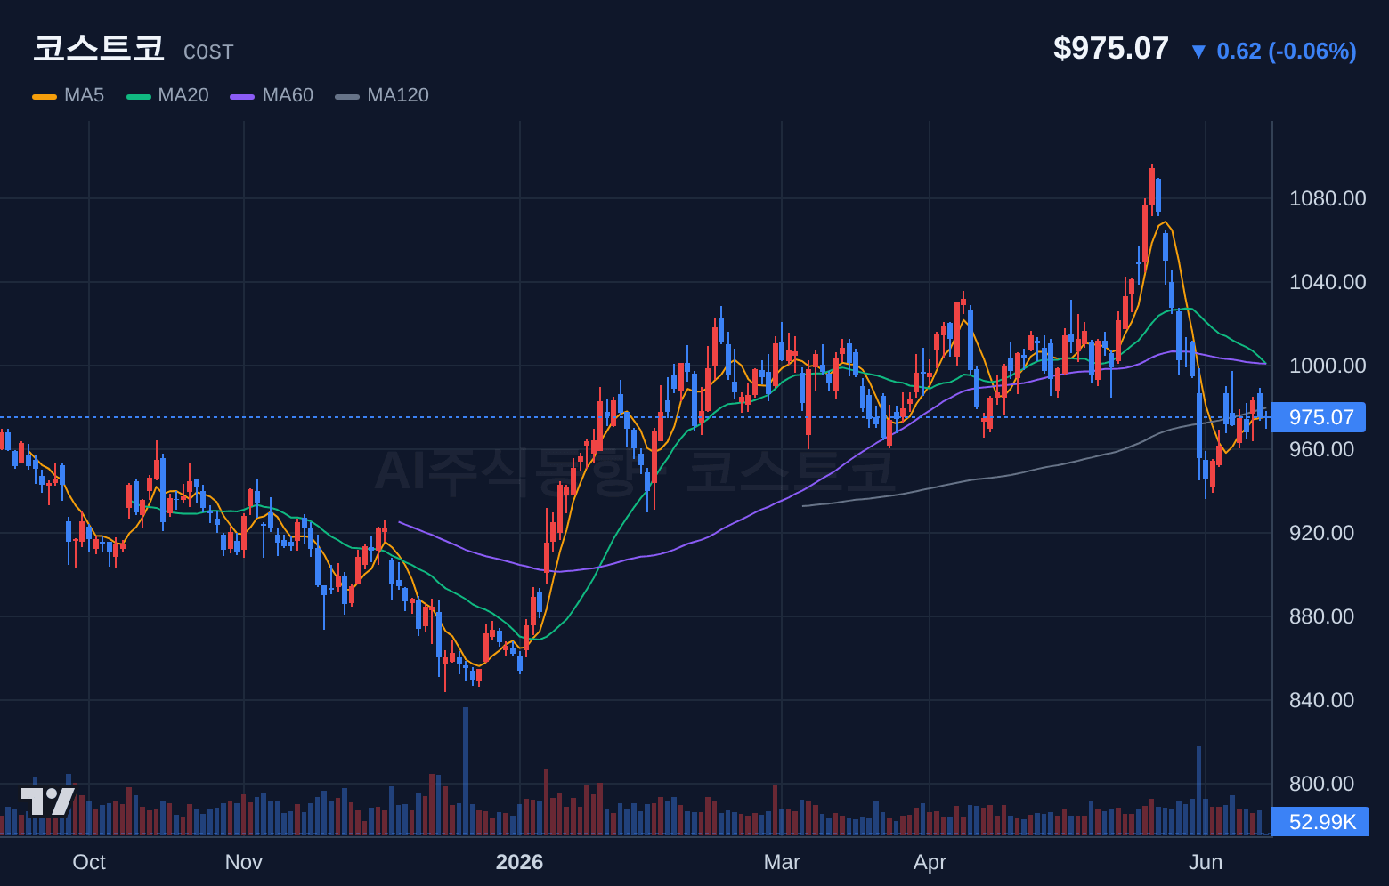The width and height of the screenshot is (1389, 886).
Task: Click the 코스트코 stock title
Action: tap(99, 48)
